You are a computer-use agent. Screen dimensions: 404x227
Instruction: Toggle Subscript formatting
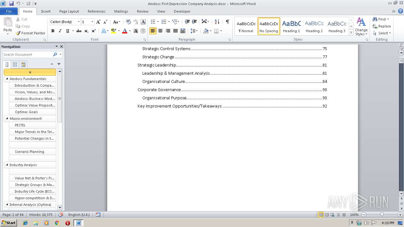point(86,31)
